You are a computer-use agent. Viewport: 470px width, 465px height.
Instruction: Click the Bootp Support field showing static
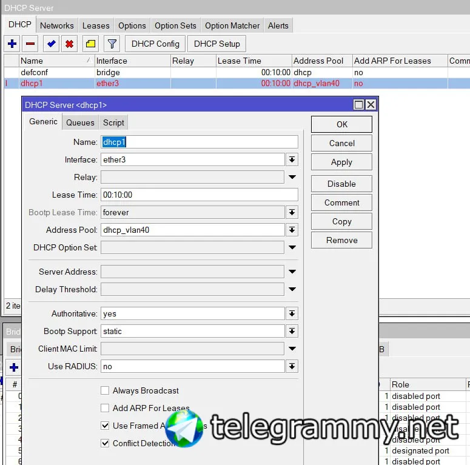pyautogui.click(x=193, y=331)
